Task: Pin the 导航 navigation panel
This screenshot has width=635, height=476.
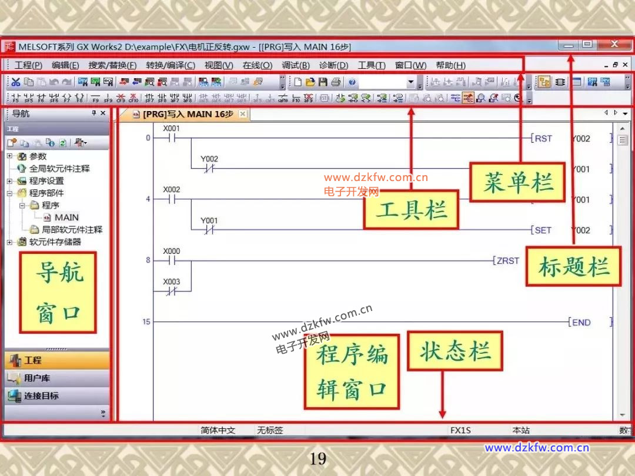Action: click(x=94, y=113)
